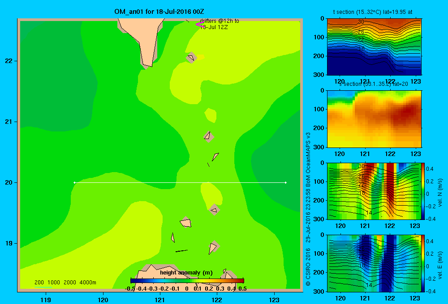
Task: Click the latitude '19' label on the main map axis
Action: tap(9, 243)
